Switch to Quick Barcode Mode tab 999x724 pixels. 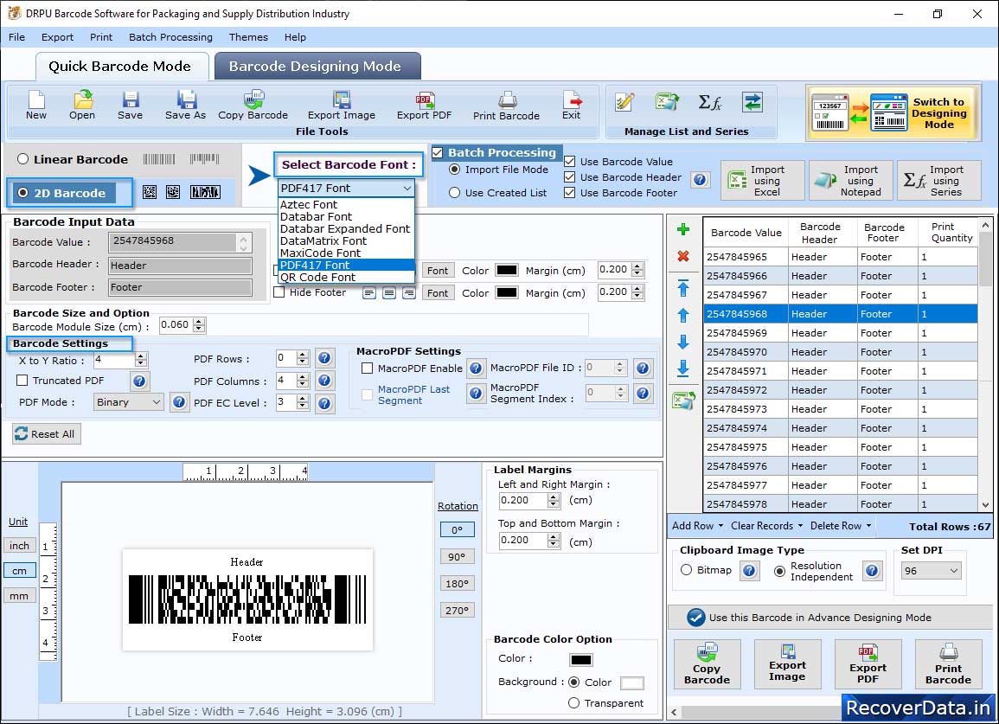coord(121,67)
